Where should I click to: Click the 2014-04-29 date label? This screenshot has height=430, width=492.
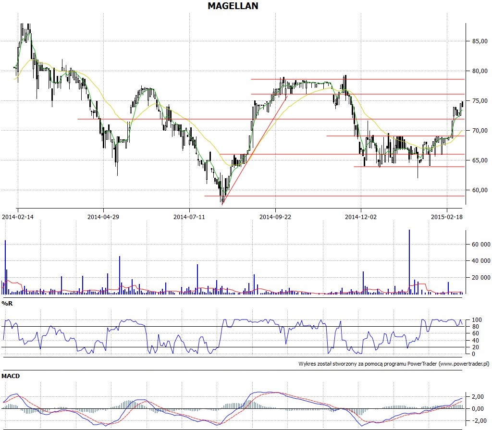[103, 217]
